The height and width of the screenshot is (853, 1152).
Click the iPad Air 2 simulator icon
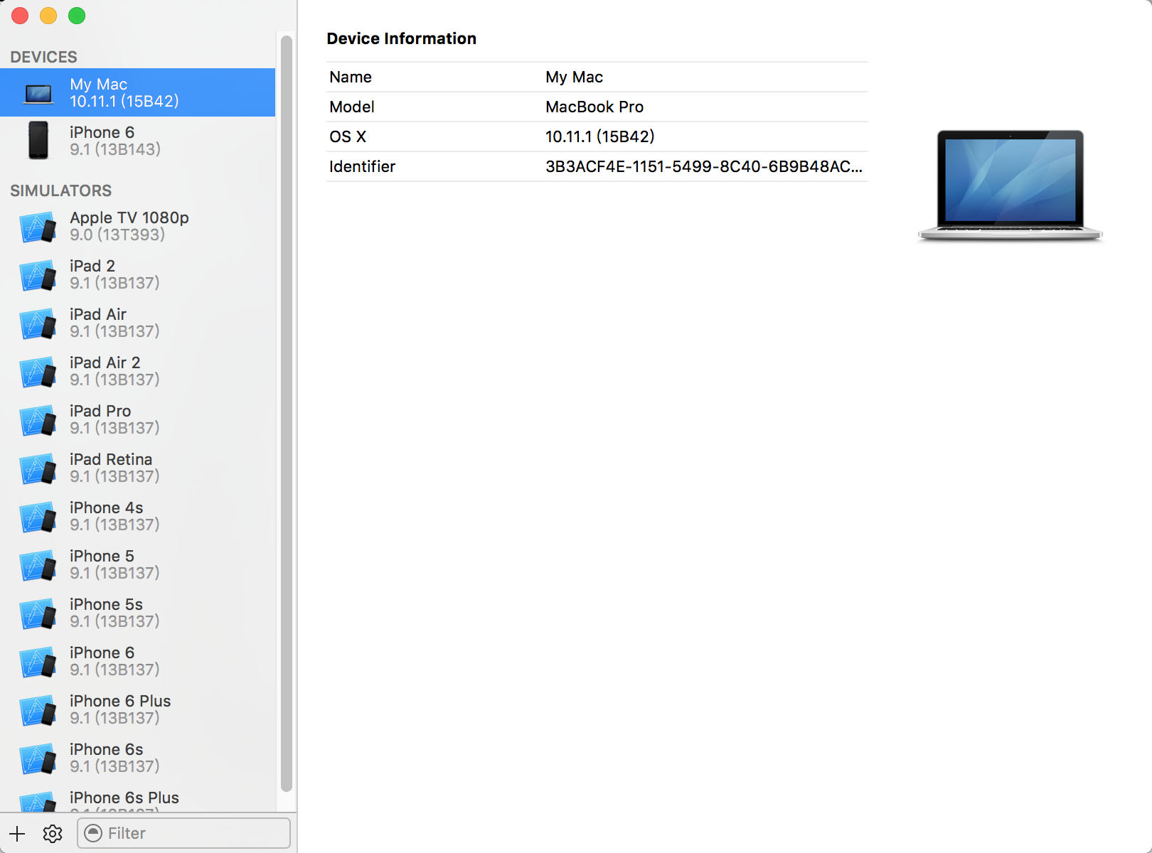coord(38,372)
